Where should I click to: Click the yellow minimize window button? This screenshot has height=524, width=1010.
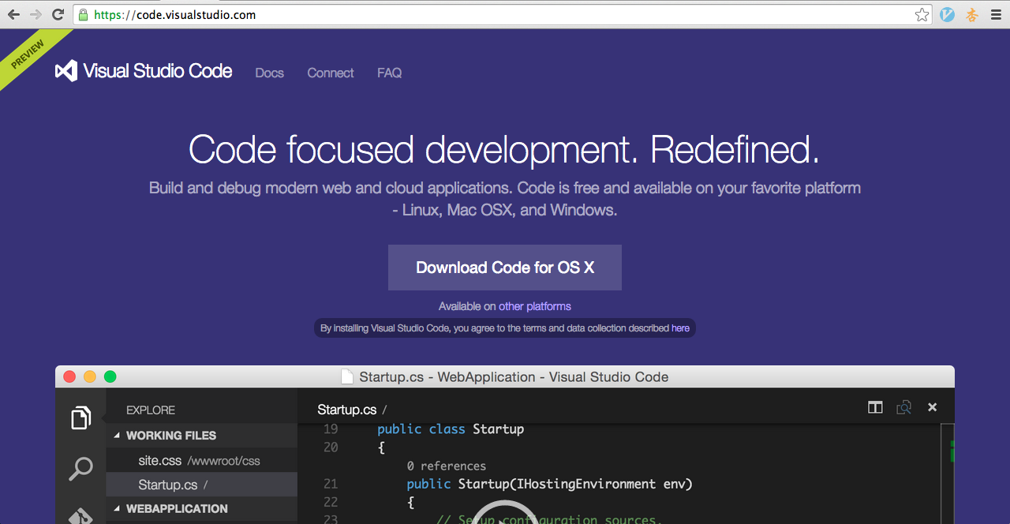(x=90, y=376)
